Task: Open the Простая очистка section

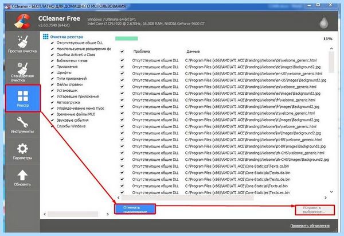Action: point(22,44)
